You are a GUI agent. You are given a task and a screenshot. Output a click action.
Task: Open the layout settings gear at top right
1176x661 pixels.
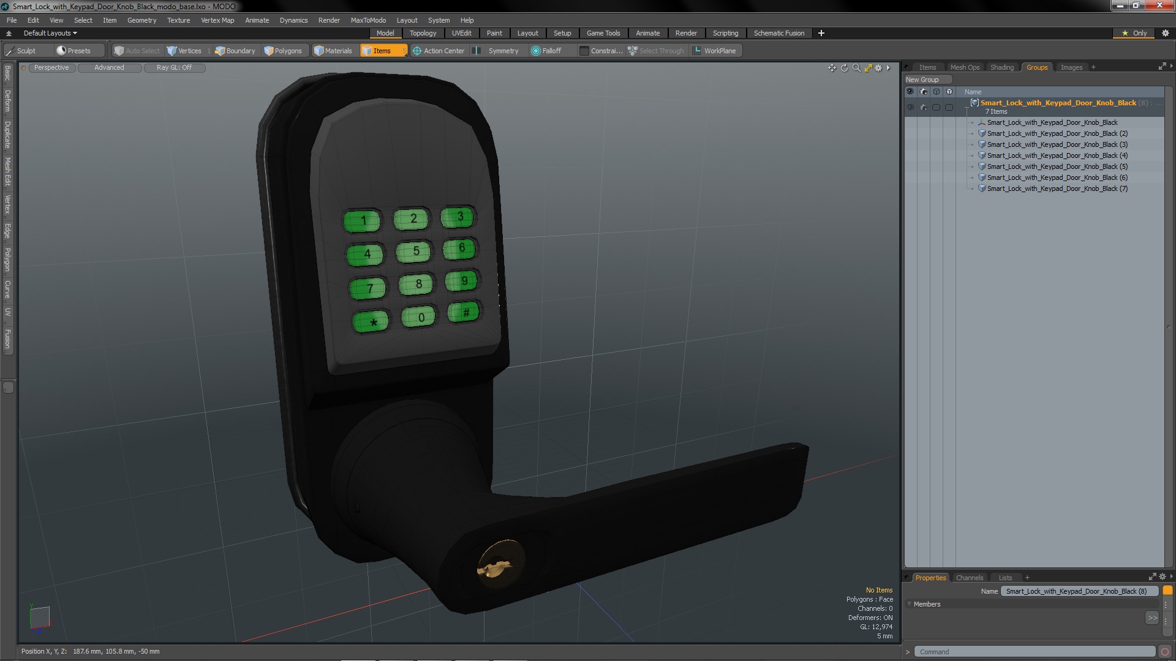point(1166,33)
